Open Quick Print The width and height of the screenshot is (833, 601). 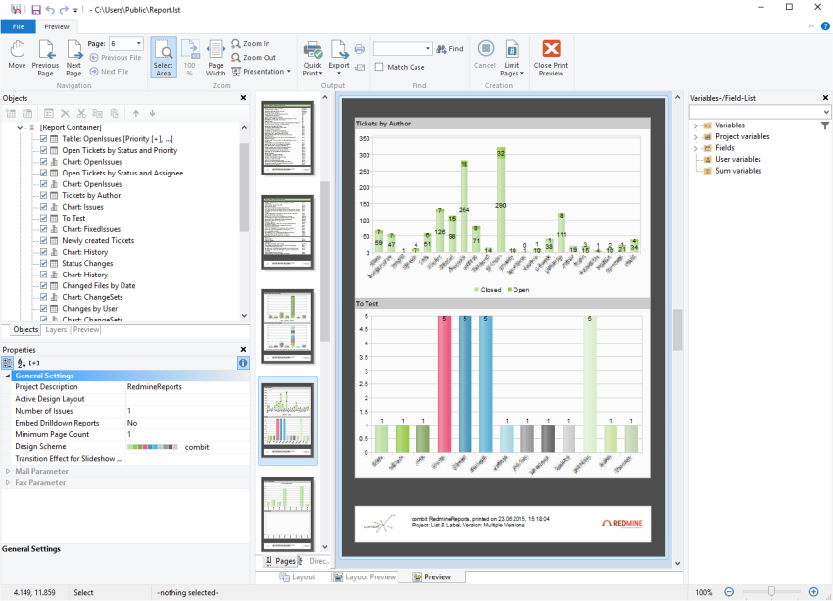coord(313,54)
